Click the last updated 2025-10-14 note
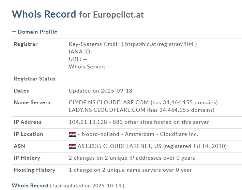242x190 pixels. pos(87,185)
